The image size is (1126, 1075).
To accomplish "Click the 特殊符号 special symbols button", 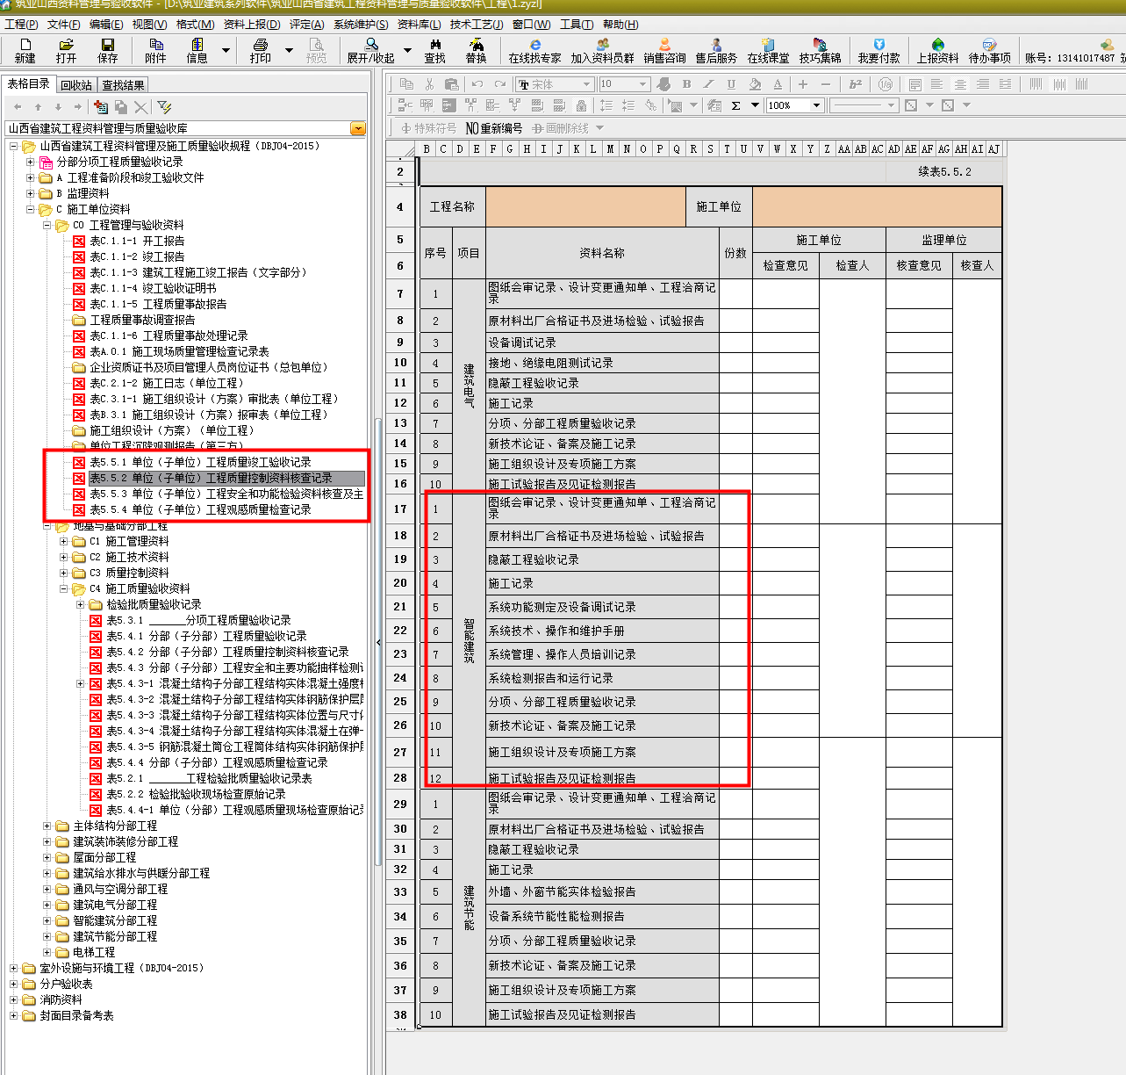I will [429, 128].
